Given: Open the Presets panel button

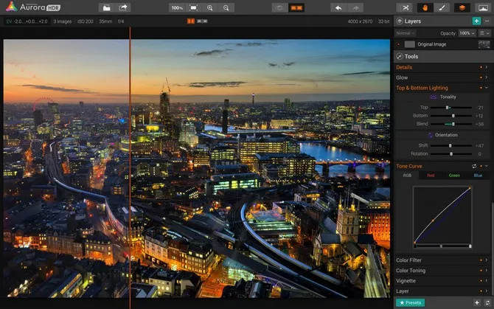Looking at the screenshot, I should (411, 302).
